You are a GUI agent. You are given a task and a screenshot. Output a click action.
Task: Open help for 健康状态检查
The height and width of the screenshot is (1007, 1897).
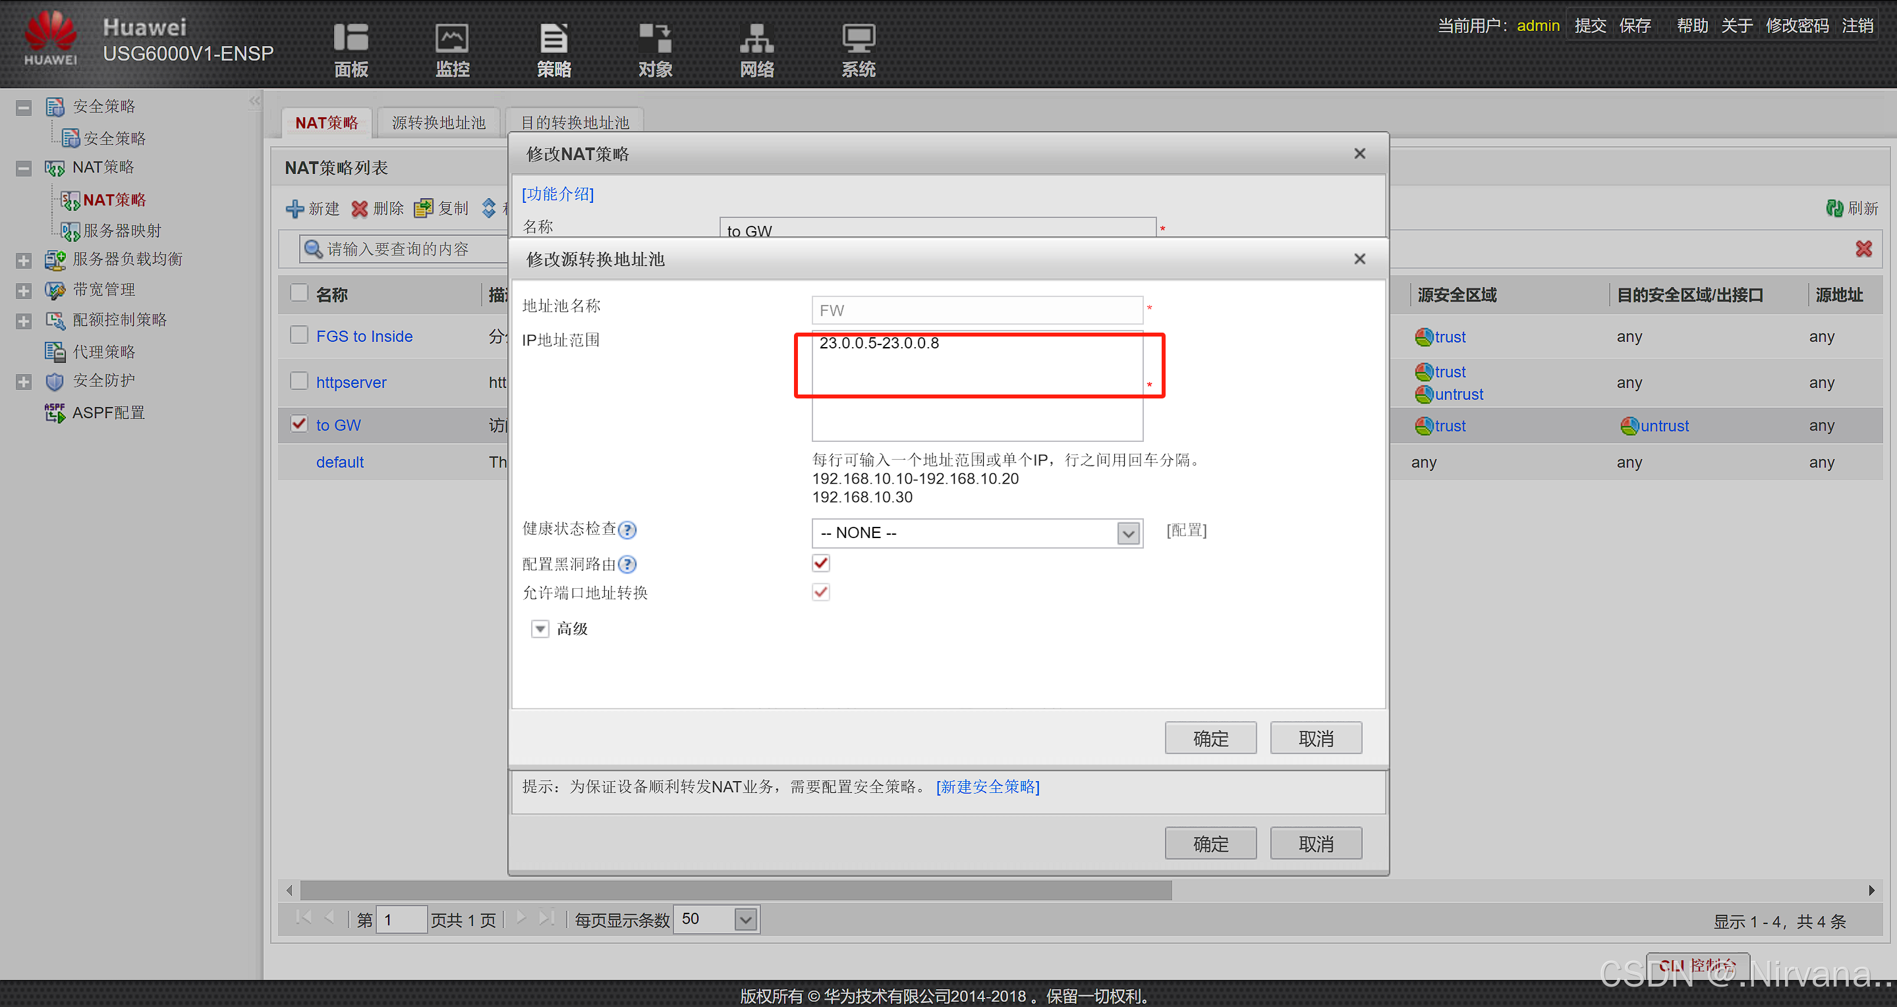point(627,530)
